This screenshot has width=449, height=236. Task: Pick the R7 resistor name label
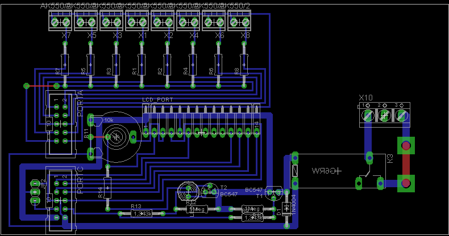point(58,71)
